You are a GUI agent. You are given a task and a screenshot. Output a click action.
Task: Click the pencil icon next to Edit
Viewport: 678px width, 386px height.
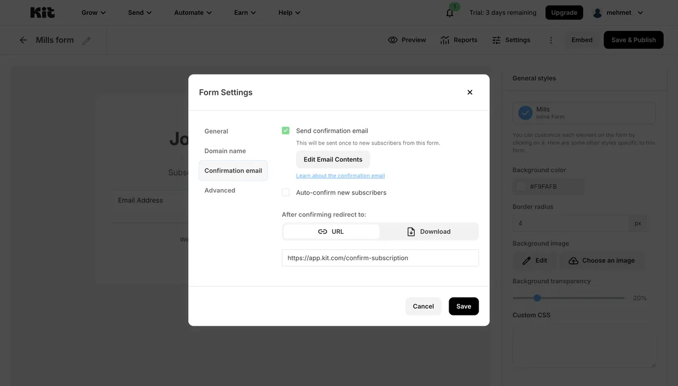pyautogui.click(x=527, y=261)
